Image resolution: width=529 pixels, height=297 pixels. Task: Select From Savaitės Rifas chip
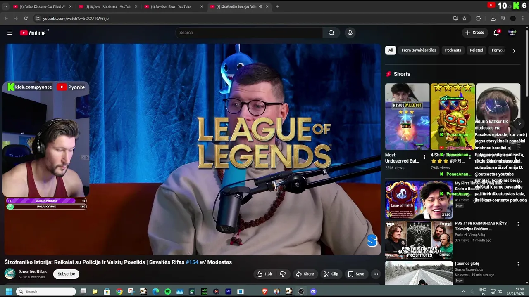pyautogui.click(x=419, y=50)
